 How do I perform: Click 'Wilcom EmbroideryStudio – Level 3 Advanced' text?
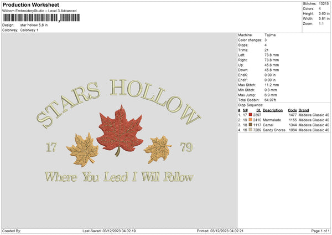39,11
